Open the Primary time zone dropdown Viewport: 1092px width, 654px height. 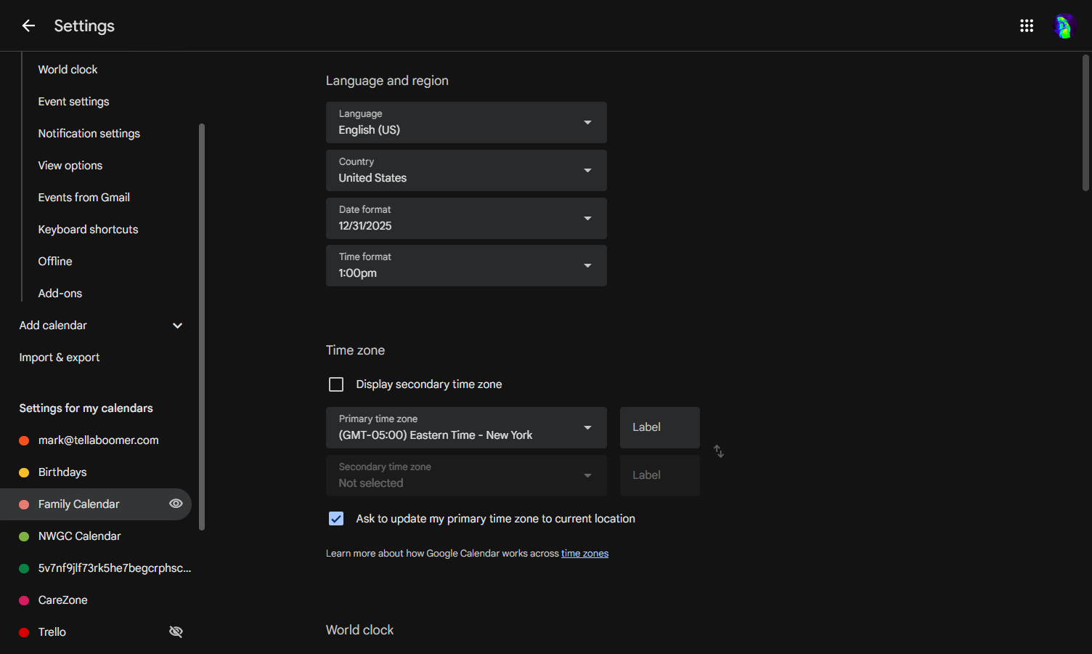[466, 427]
